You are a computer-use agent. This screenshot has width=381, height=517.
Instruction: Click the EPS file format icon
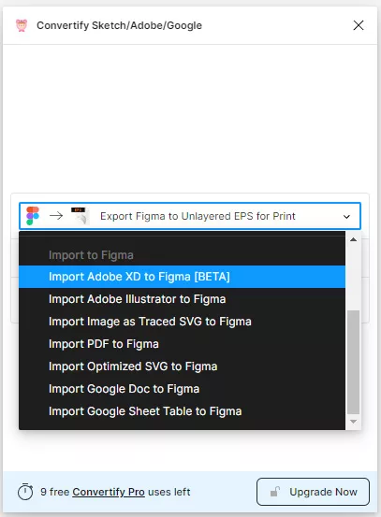[81, 216]
